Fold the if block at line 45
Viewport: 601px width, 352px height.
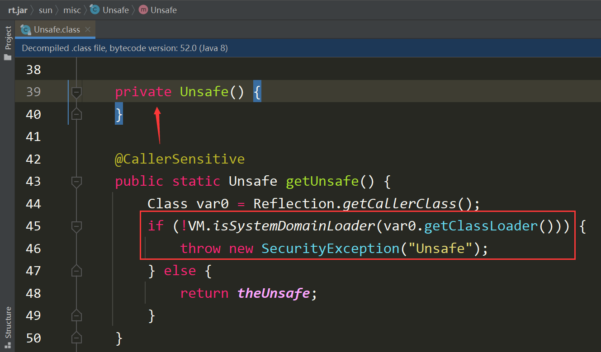pos(76,226)
